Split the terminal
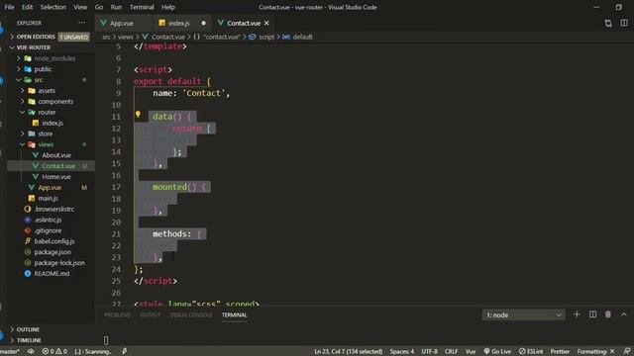The image size is (634, 356). tap(592, 314)
